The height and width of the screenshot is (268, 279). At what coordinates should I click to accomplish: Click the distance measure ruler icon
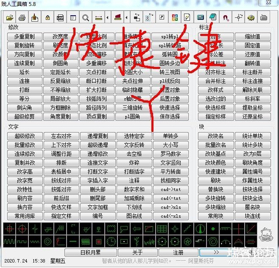pos(98,17)
